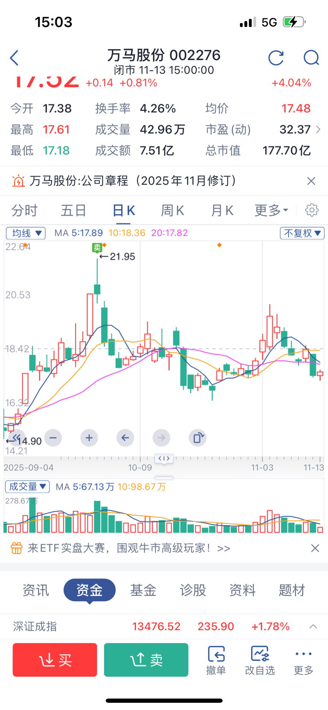
Task: Tap the 20:17.82 moving average value
Action: 170,233
